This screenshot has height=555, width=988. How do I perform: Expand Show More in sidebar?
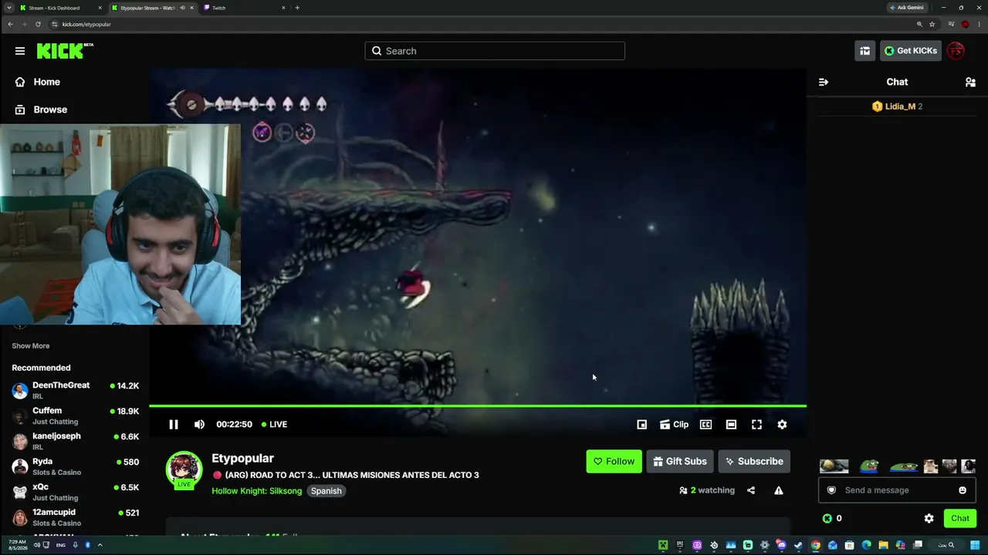(x=30, y=346)
